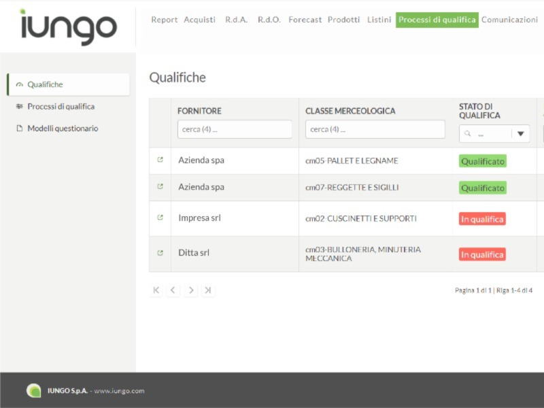Select Modelli questionario in sidebar
The height and width of the screenshot is (408, 544).
pos(63,129)
